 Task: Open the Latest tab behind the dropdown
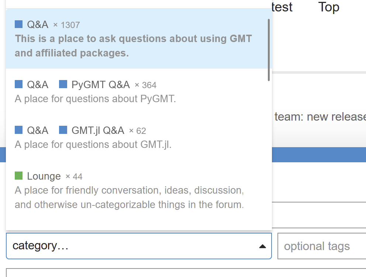282,7
